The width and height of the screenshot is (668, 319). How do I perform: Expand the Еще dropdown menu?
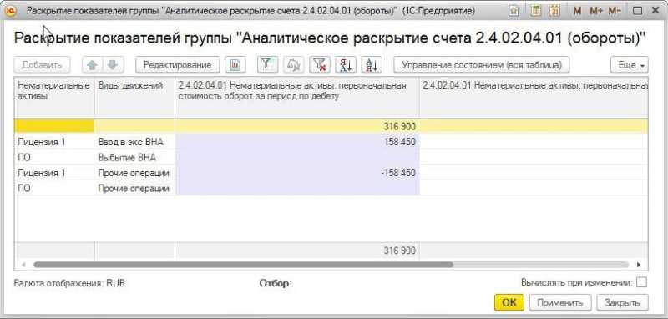coord(630,65)
